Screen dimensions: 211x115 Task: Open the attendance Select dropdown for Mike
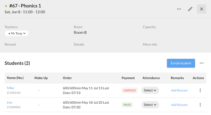150,90
